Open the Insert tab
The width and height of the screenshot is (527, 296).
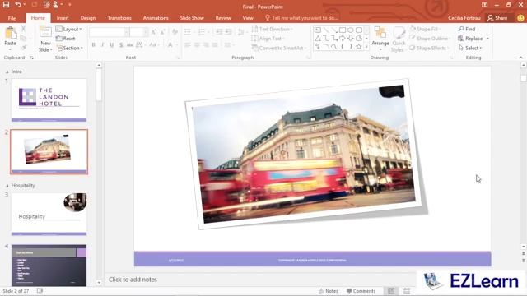63,18
